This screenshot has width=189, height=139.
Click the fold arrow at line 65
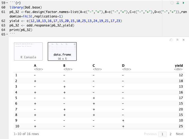[7, 34]
